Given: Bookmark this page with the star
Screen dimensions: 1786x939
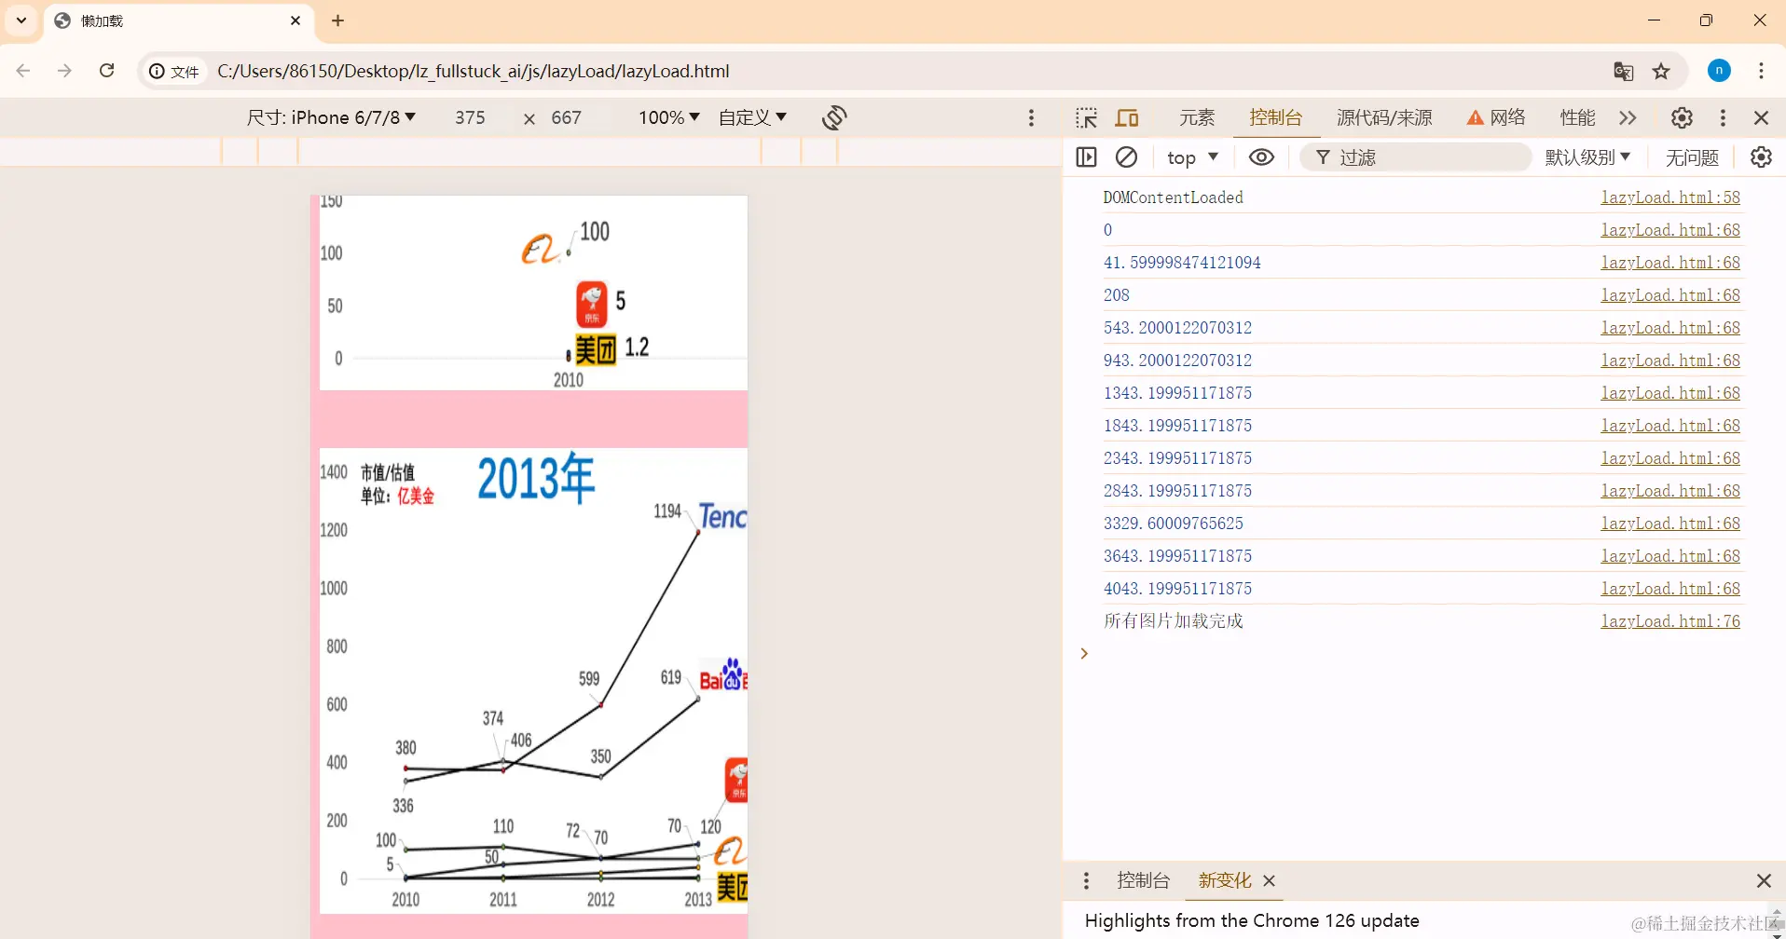Looking at the screenshot, I should [1661, 71].
